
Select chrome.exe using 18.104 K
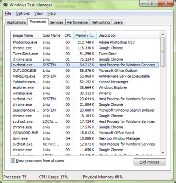(x=85, y=116)
